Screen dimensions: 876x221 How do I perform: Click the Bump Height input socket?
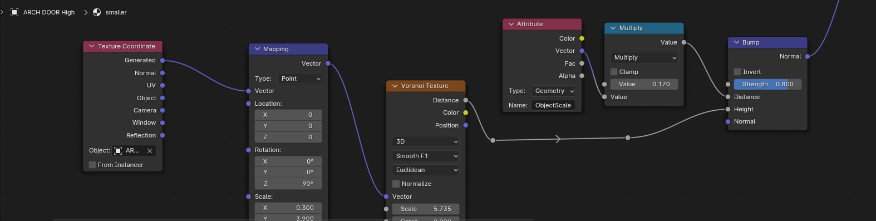(x=728, y=109)
